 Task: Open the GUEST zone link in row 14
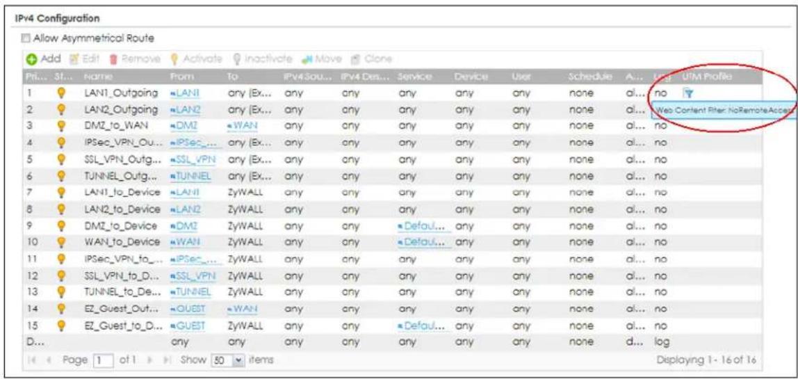188,309
